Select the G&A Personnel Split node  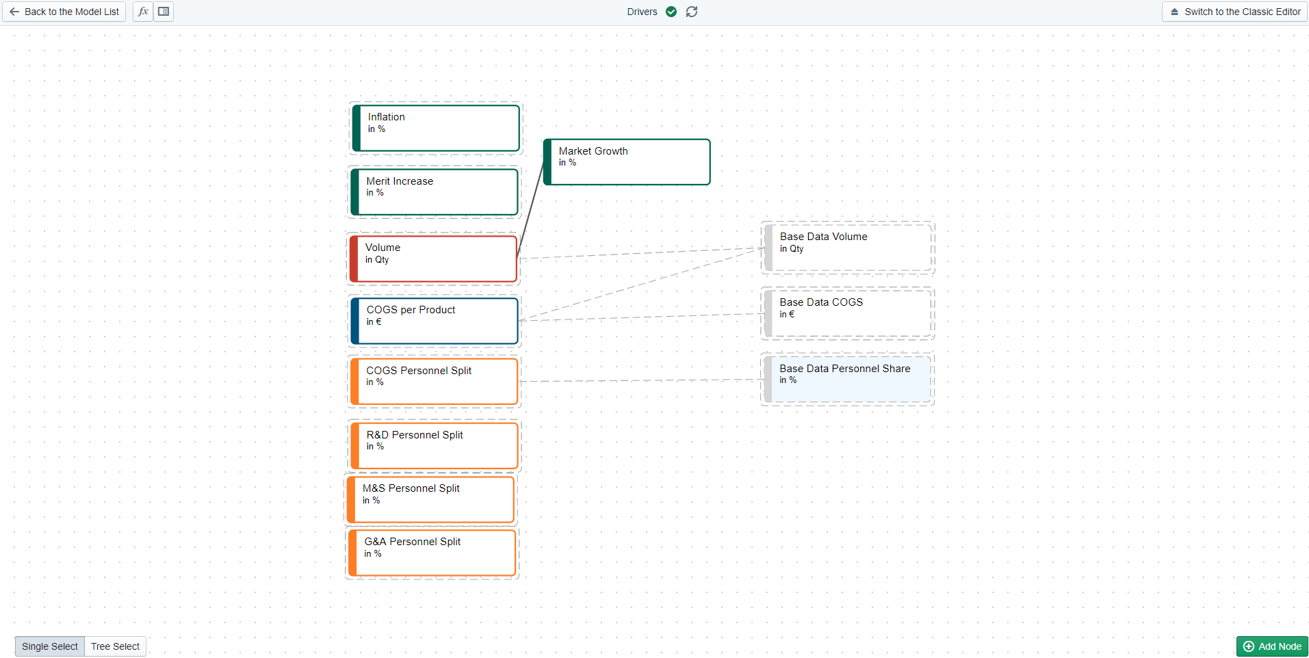[432, 553]
